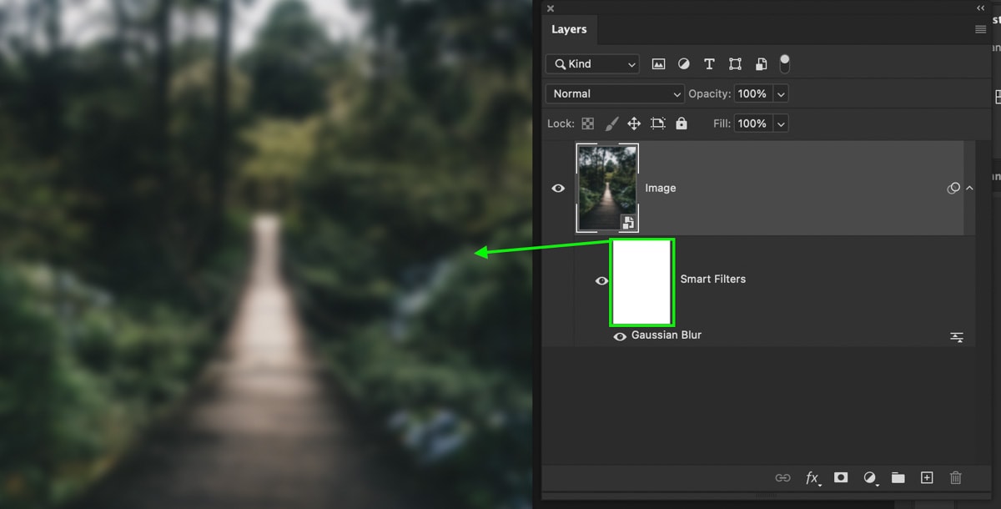
Task: Expand the Opacity slider dropdown arrow
Action: (x=781, y=94)
